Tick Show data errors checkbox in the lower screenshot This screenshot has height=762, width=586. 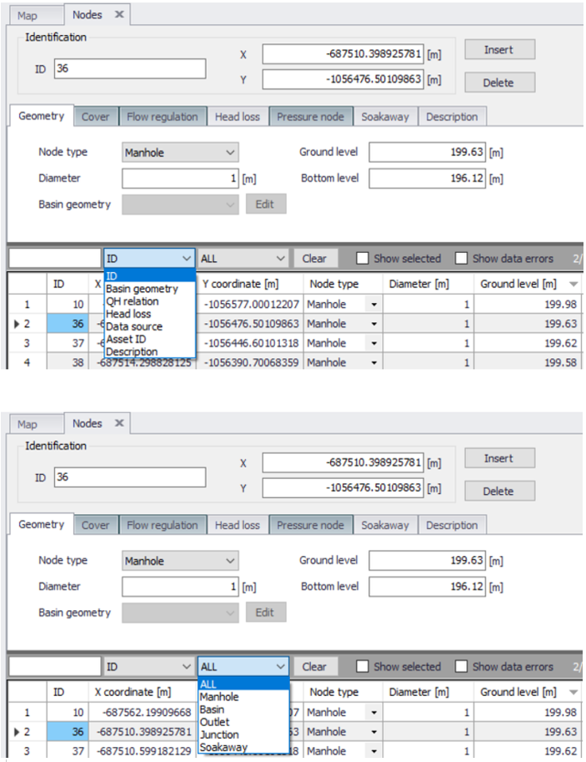point(461,666)
